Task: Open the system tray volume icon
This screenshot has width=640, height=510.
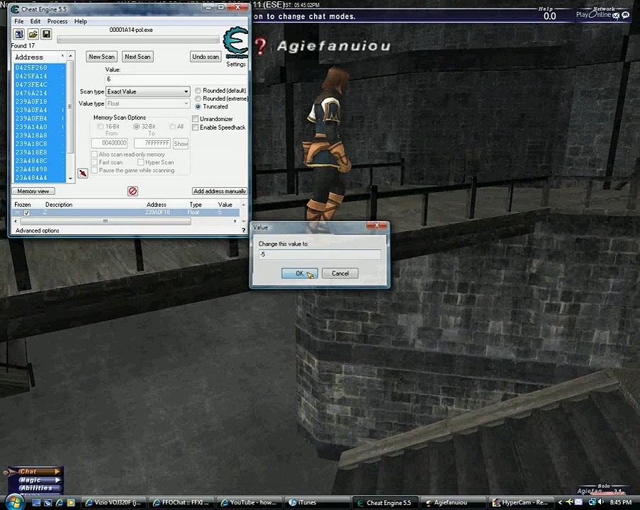Action: point(601,502)
